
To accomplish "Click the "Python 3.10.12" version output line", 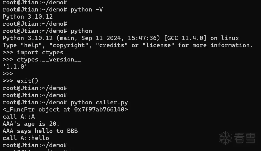I will tap(28, 17).
